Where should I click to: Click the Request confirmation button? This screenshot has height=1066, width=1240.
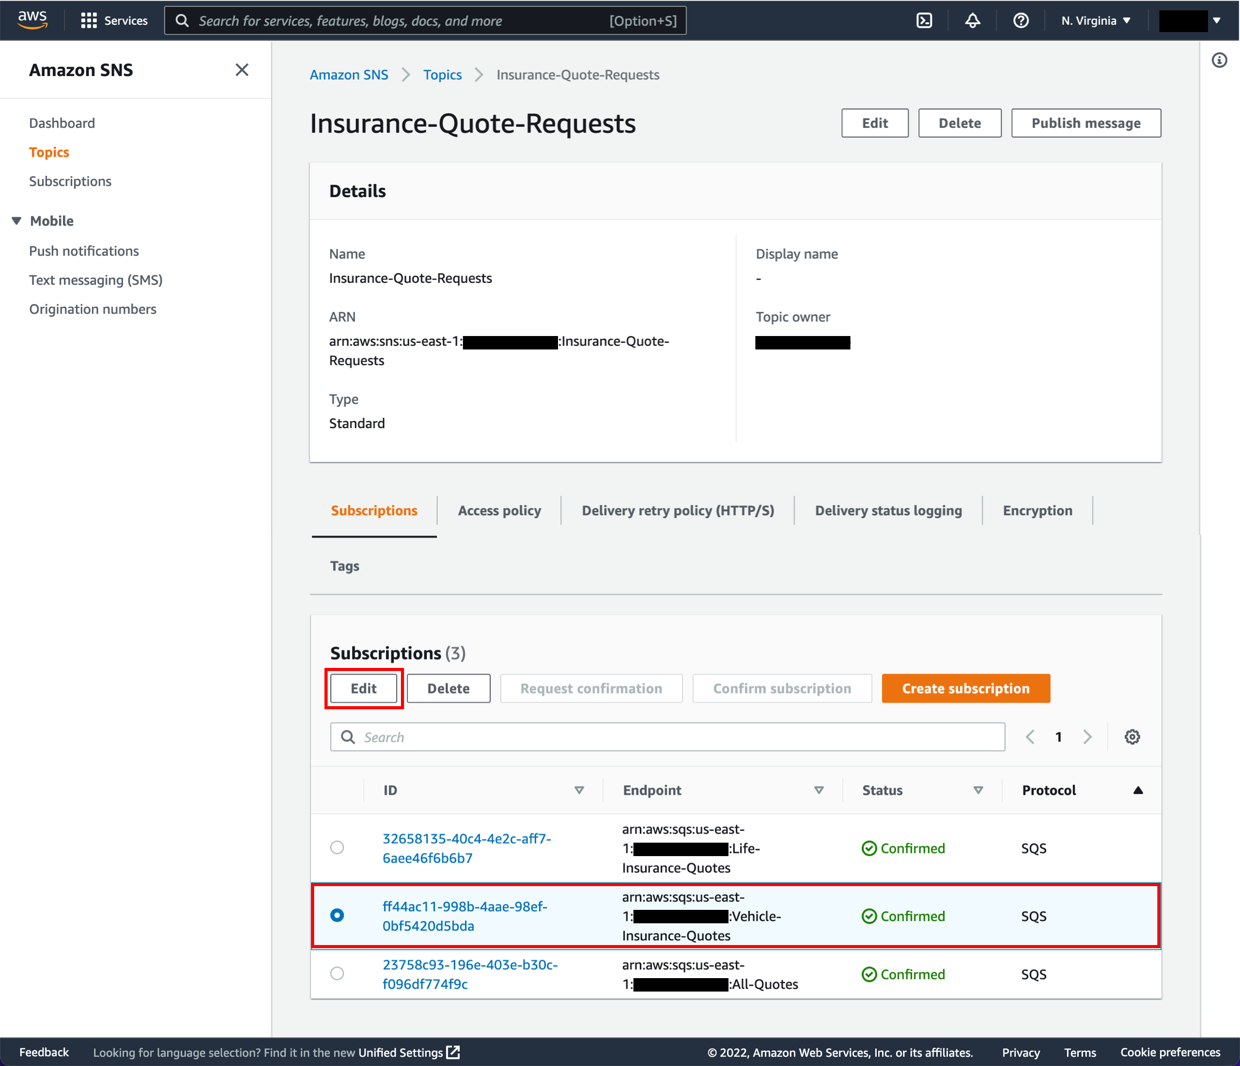(591, 687)
